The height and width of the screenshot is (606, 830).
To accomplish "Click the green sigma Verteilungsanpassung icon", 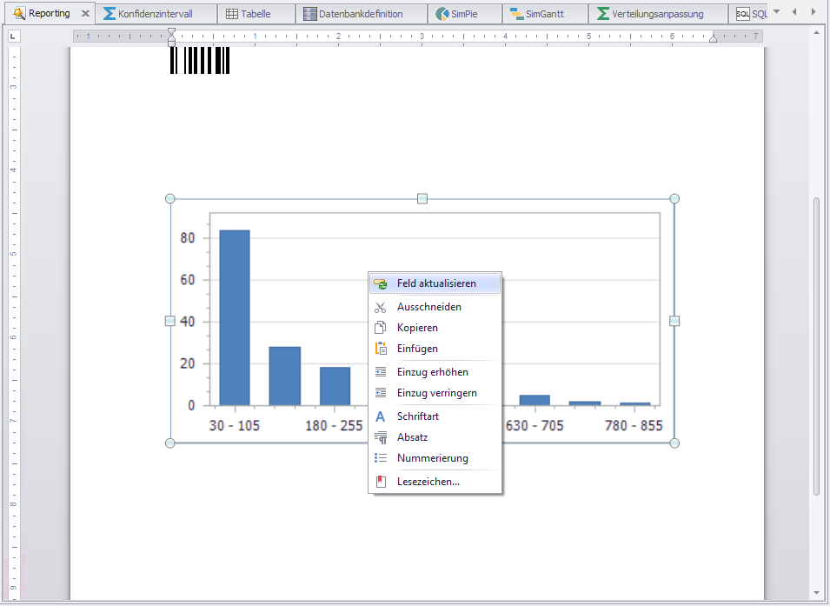I will pos(603,14).
